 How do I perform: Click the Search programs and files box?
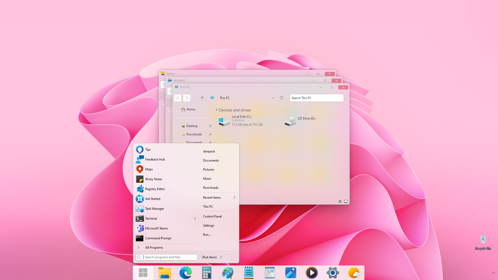[167, 257]
